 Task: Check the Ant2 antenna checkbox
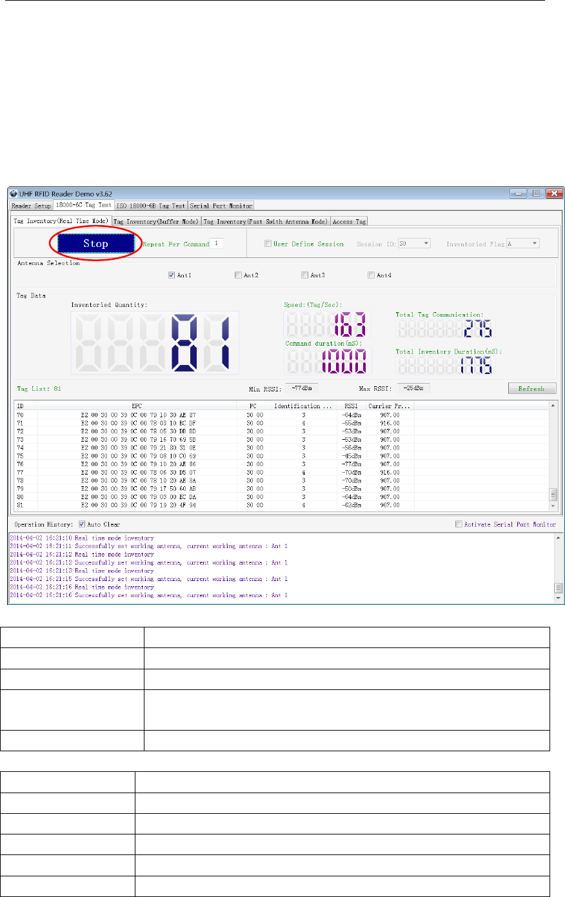(239, 275)
